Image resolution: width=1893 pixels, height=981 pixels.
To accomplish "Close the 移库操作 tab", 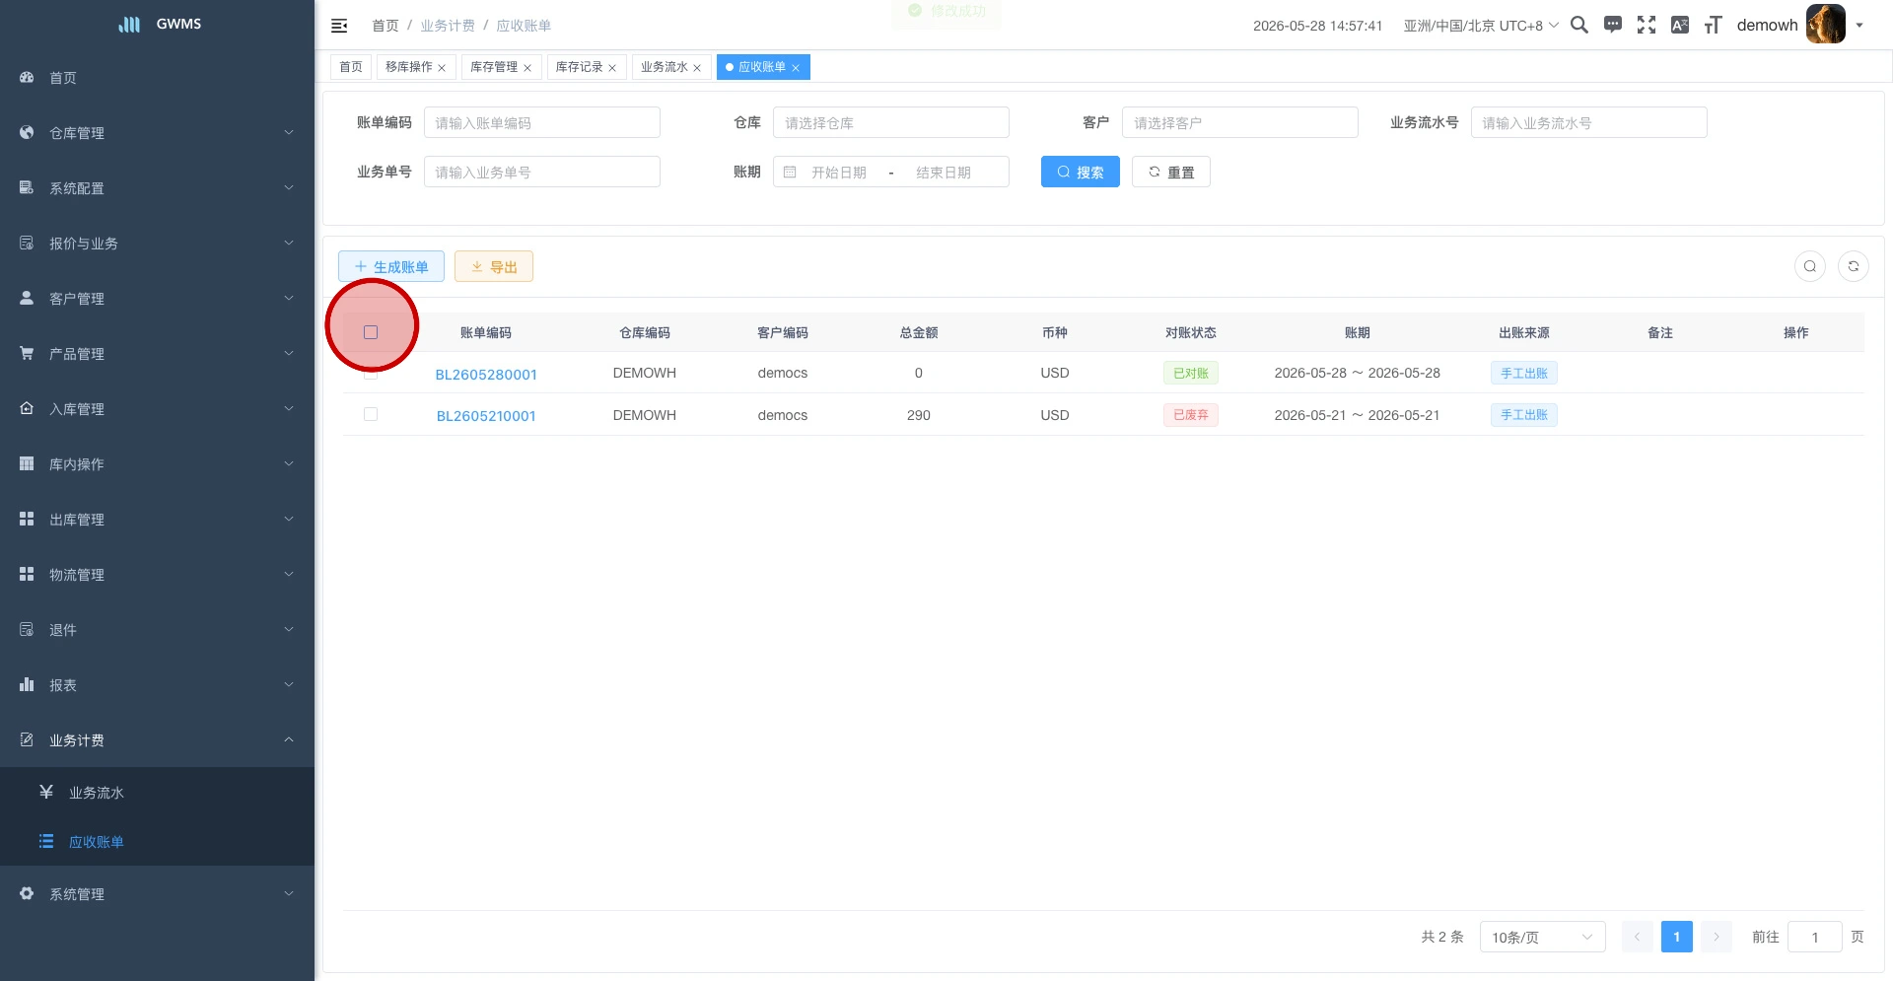I will click(442, 68).
